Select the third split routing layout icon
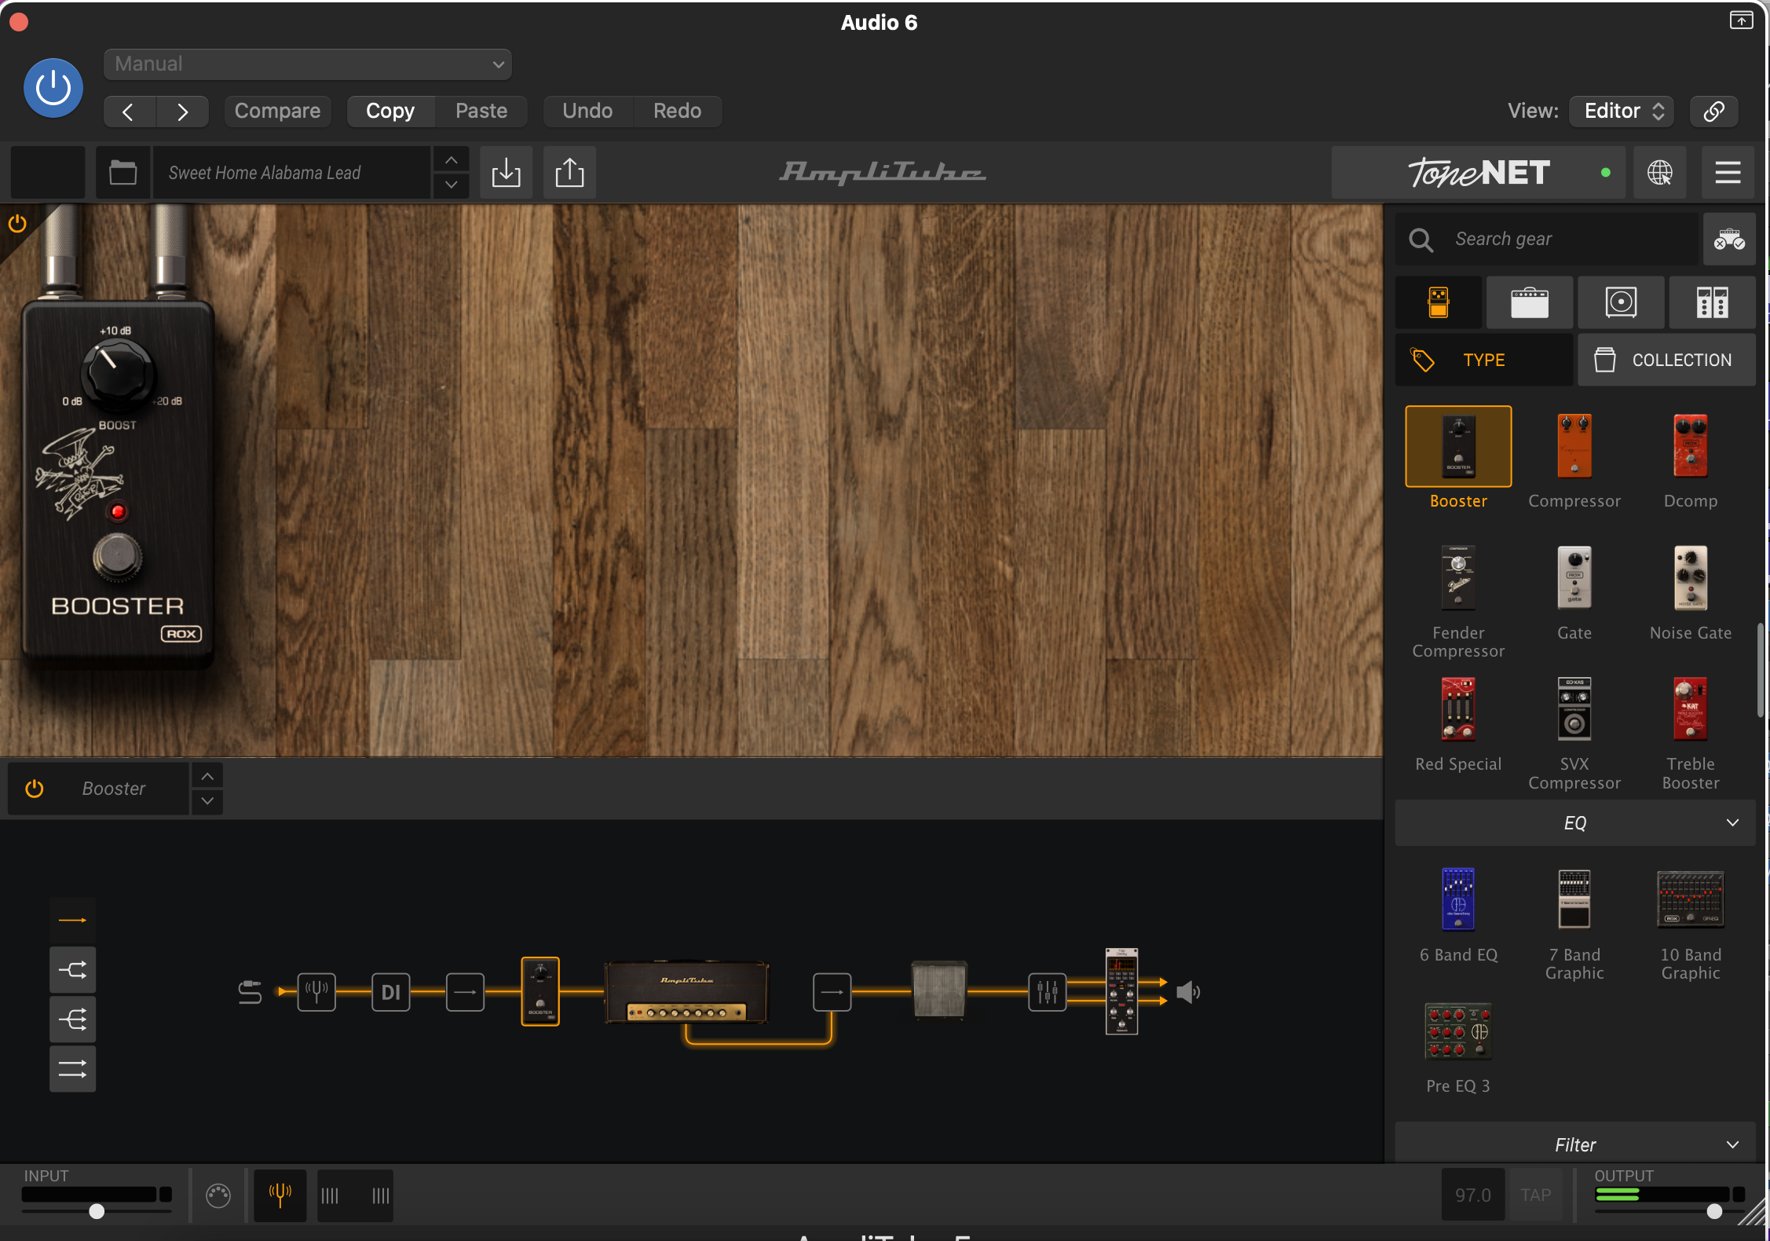The width and height of the screenshot is (1770, 1241). point(72,1020)
